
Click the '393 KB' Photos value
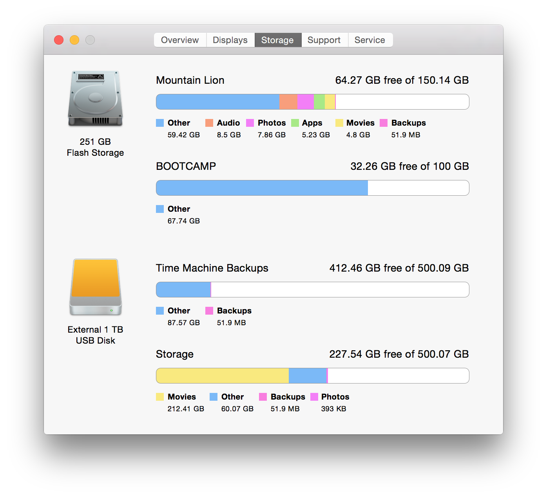pyautogui.click(x=334, y=409)
